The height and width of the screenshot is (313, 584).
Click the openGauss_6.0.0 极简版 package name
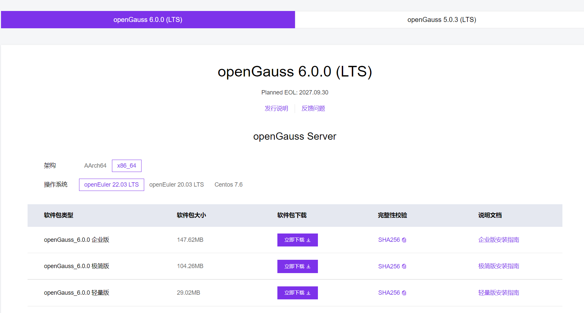pos(77,266)
